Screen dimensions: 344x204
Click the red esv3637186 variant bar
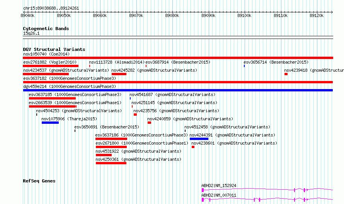111,139
